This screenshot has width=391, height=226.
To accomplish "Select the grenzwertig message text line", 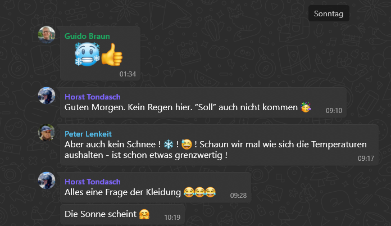I will (x=146, y=155).
